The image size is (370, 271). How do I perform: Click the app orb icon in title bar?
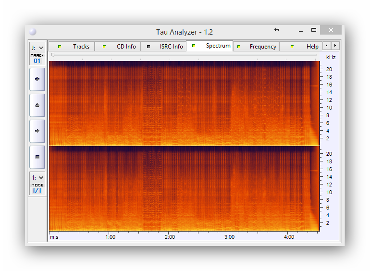click(x=33, y=32)
